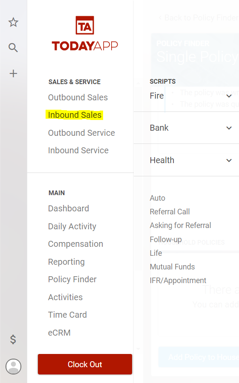Expand the Health scripts section
The image size is (239, 383).
[186, 160]
